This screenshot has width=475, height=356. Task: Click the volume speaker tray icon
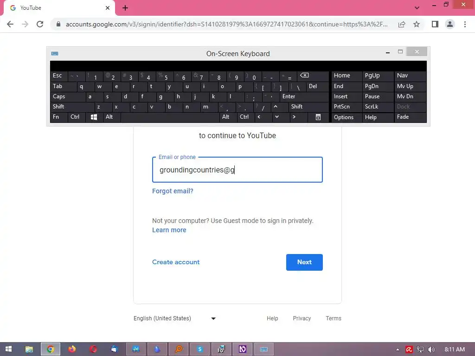tap(431, 350)
